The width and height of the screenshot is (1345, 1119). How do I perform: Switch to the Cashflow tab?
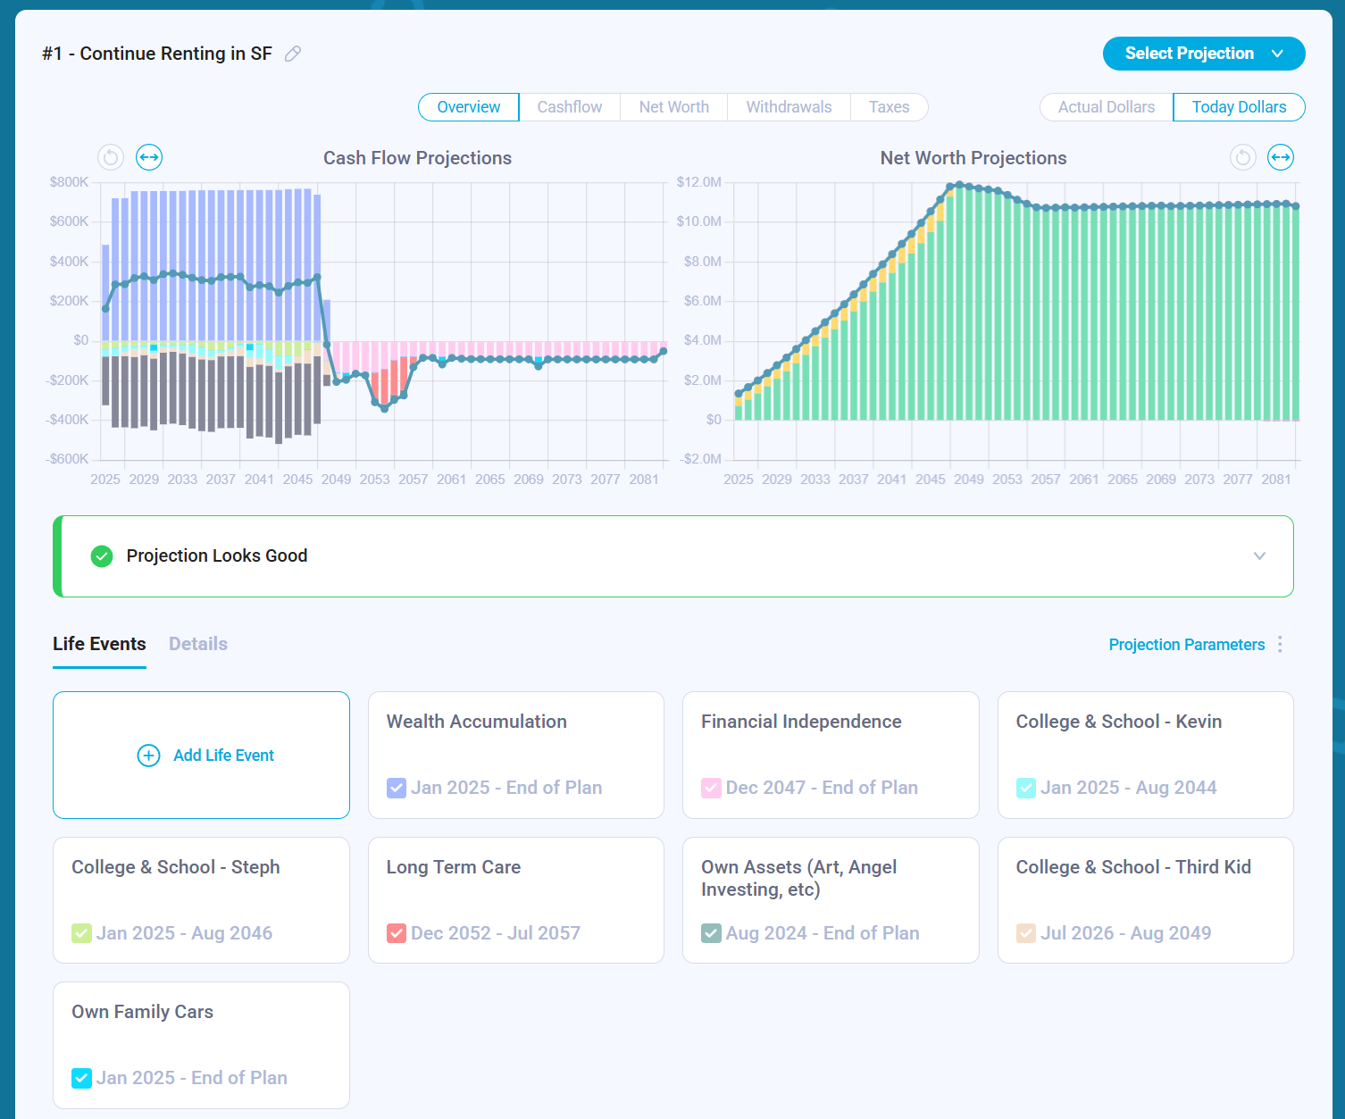tap(570, 107)
